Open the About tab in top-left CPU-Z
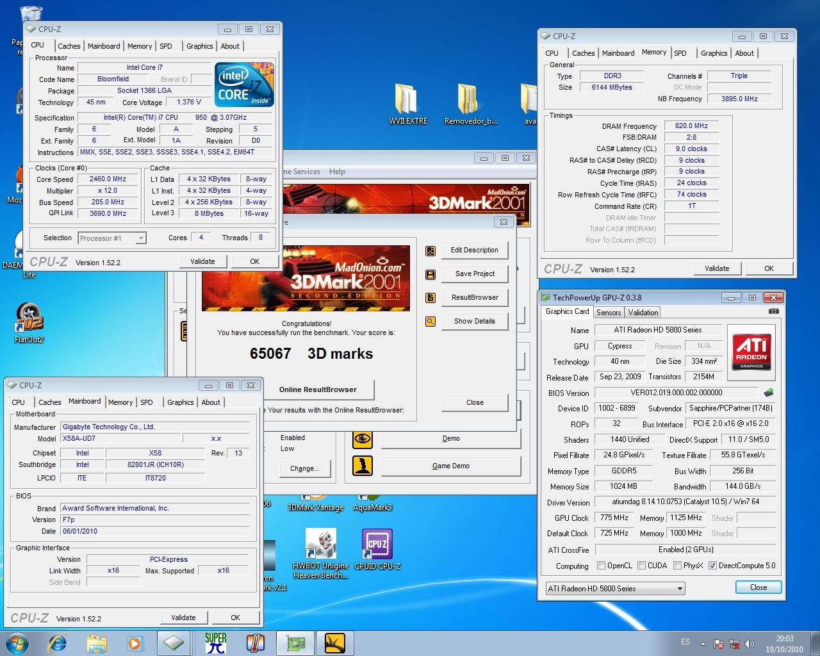This screenshot has width=820, height=656. coord(230,46)
